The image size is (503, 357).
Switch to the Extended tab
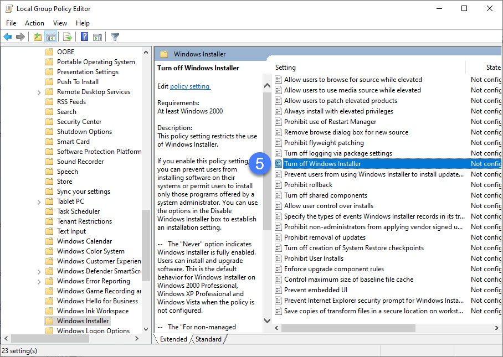point(173,339)
